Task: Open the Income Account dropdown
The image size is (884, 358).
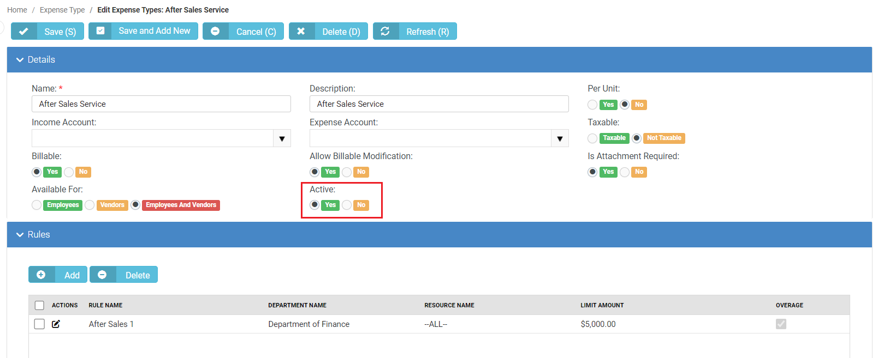Action: click(x=282, y=138)
